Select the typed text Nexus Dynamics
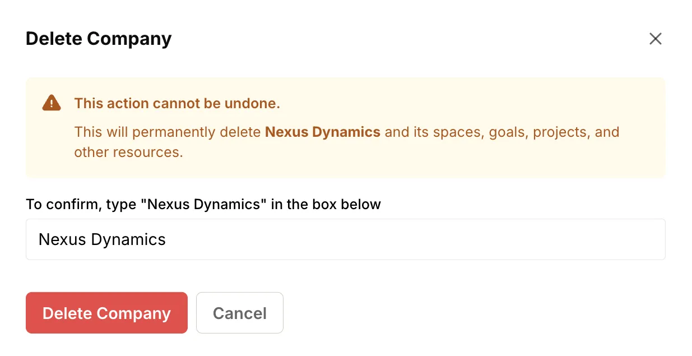Screen dimensions: 692x356 pos(101,239)
